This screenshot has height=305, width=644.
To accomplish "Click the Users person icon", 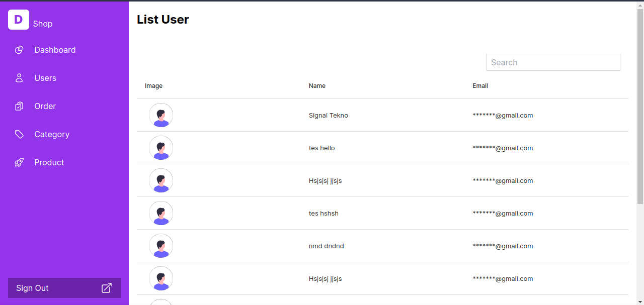I will click(19, 78).
